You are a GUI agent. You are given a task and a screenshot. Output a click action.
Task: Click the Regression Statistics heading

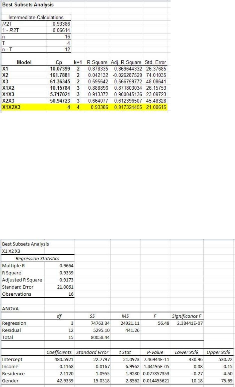[x=38, y=259]
